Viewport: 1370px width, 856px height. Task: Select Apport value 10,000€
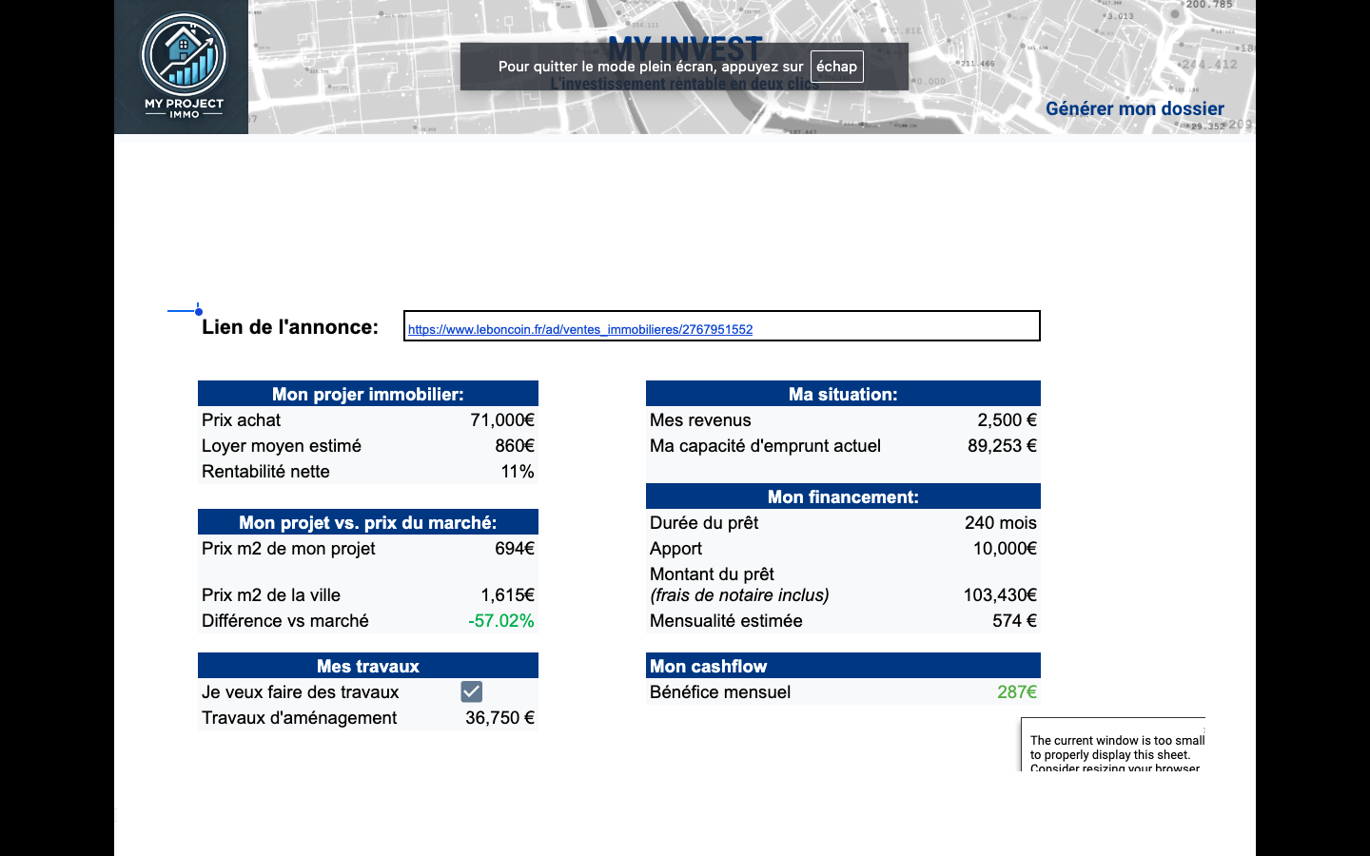pos(1005,548)
